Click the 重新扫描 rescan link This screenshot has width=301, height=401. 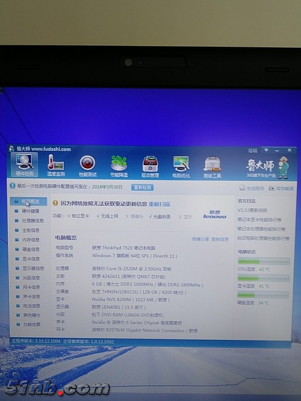(x=159, y=204)
